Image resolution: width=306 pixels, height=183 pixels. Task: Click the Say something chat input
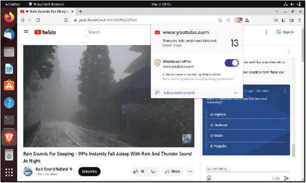pos(247,169)
